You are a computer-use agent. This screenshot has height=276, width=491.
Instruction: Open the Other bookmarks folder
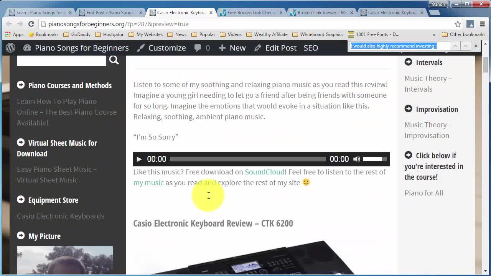click(463, 34)
